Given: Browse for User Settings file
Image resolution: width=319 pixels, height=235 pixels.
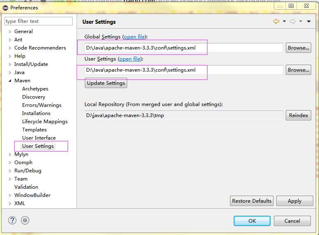Looking at the screenshot, I should click(x=298, y=70).
